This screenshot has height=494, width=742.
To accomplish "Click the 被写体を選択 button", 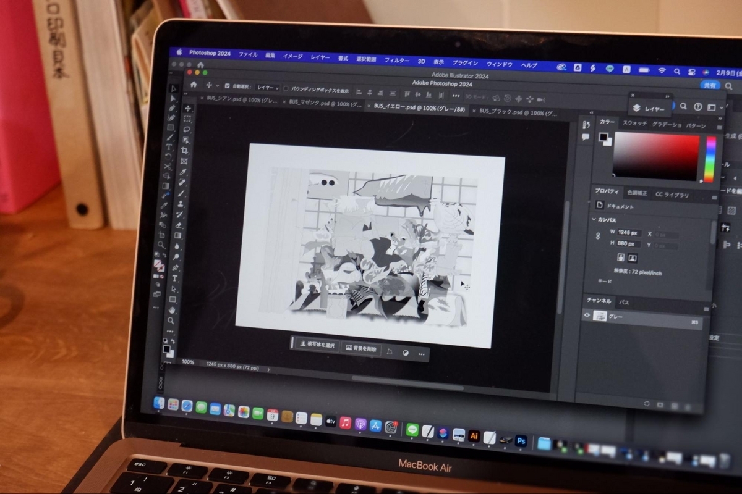I will point(317,345).
